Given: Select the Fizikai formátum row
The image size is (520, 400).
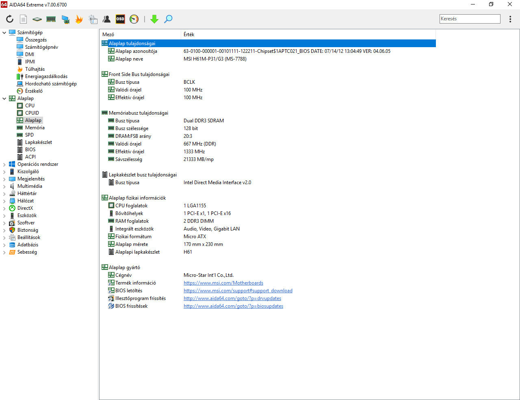Looking at the screenshot, I should (268, 237).
